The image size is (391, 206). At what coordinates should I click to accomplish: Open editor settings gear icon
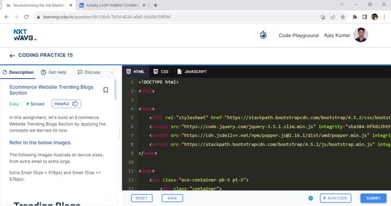[x=310, y=198]
